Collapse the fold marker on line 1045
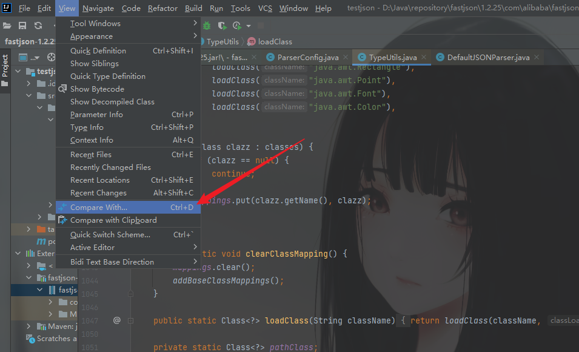Screen dimensions: 579x352 pos(131,294)
